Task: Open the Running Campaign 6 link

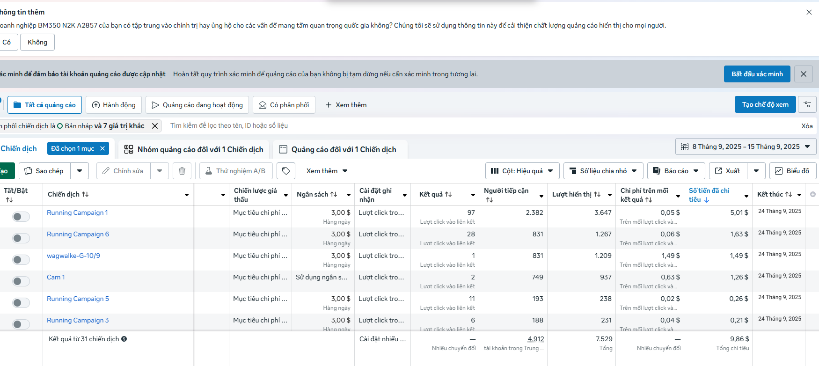Action: point(78,234)
